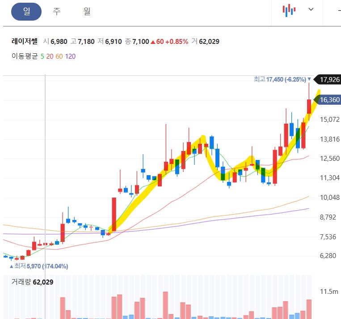Screen dimensions: 341x319
Task: Toggle the 20-day moving average label
Action: tap(50, 56)
